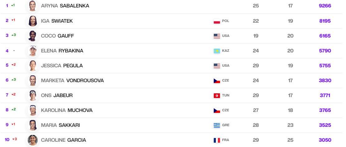Select Jessica Pegula's name
Screen dimensions: 346x147
coord(62,65)
